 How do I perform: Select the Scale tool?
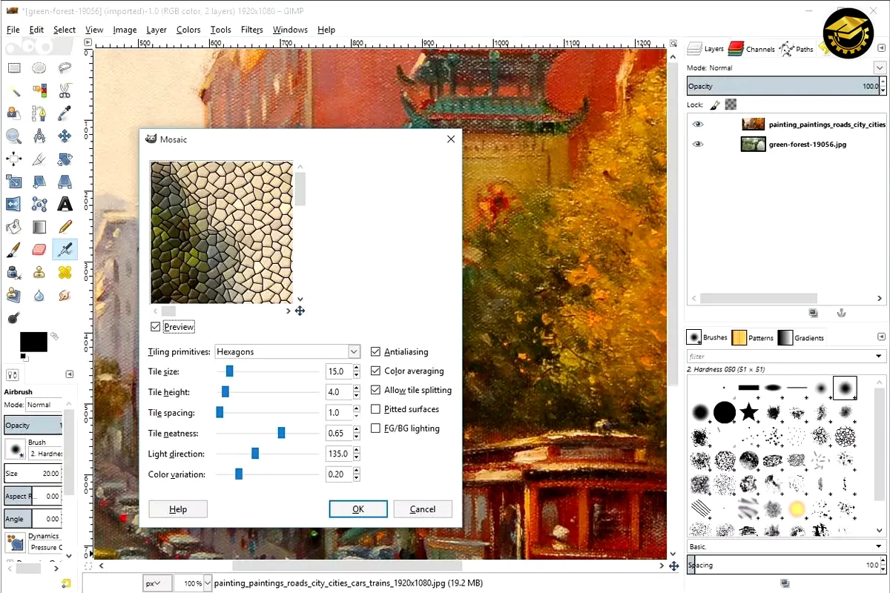click(x=13, y=182)
